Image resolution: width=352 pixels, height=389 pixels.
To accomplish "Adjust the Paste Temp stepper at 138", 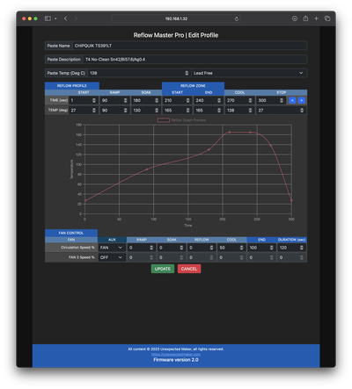I will click(x=187, y=73).
